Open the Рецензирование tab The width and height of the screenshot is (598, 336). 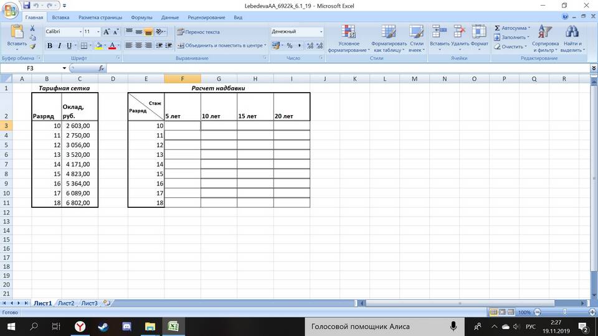click(x=206, y=17)
